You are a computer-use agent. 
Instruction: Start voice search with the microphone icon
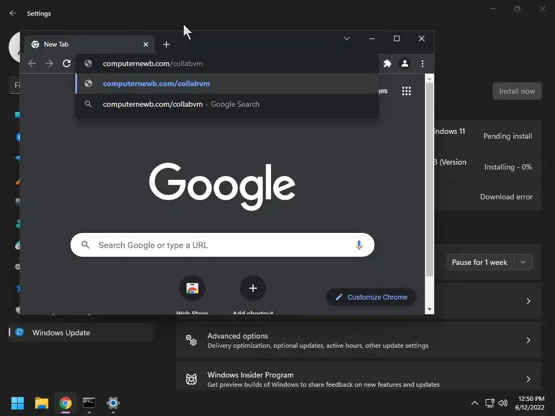click(359, 245)
